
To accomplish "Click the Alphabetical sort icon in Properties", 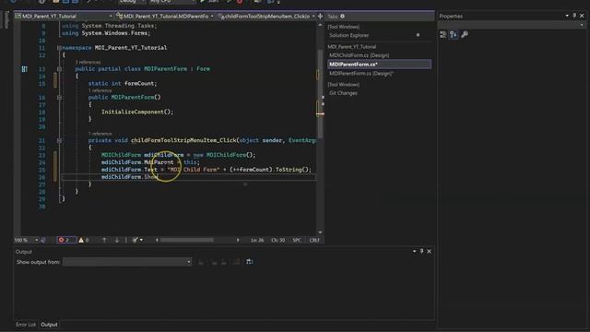I will coord(454,35).
